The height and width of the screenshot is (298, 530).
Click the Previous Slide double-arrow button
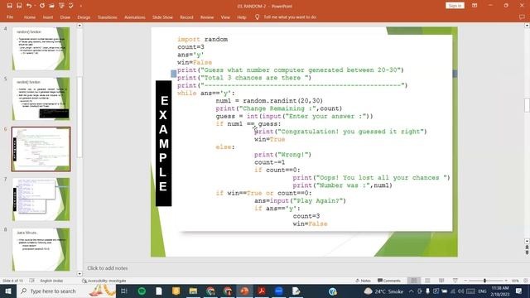527,248
